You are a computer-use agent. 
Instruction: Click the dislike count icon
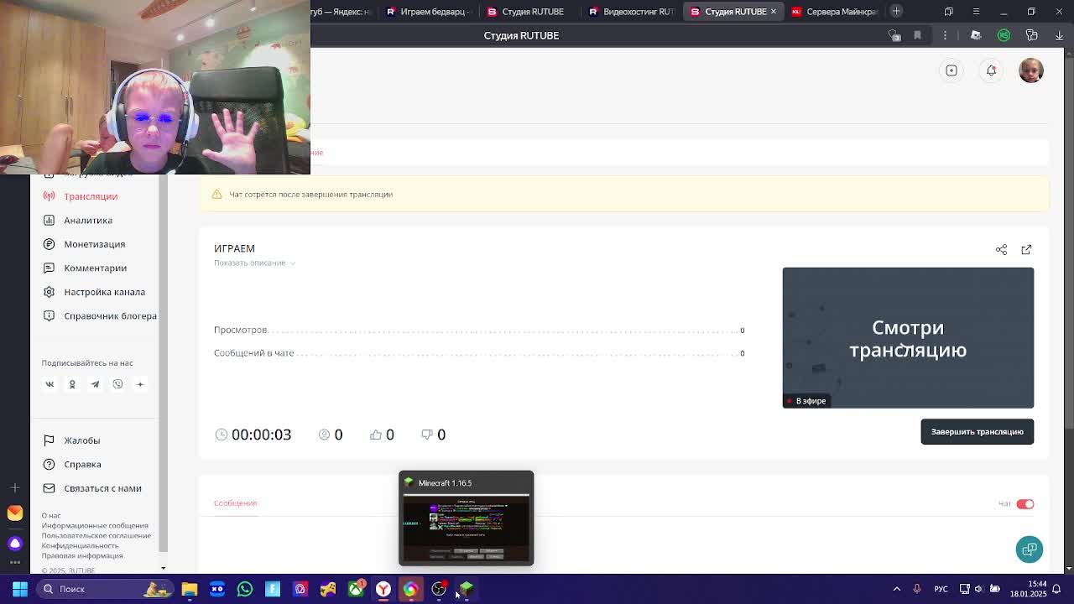427,435
